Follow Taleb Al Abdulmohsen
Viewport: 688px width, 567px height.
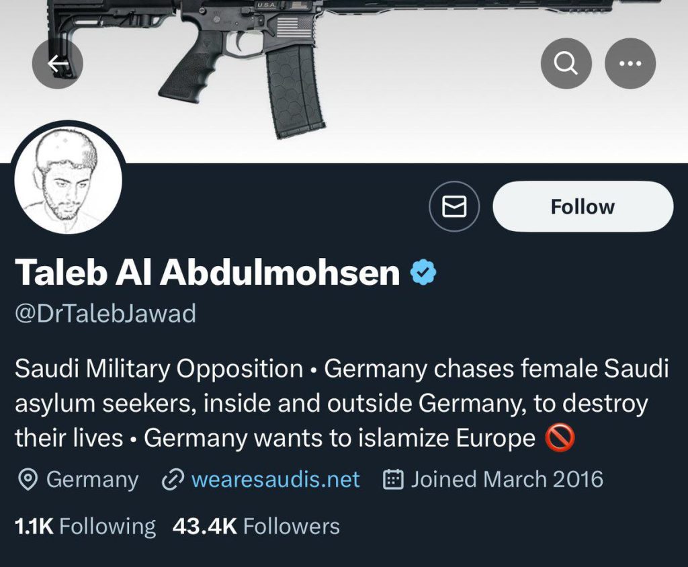click(x=583, y=207)
